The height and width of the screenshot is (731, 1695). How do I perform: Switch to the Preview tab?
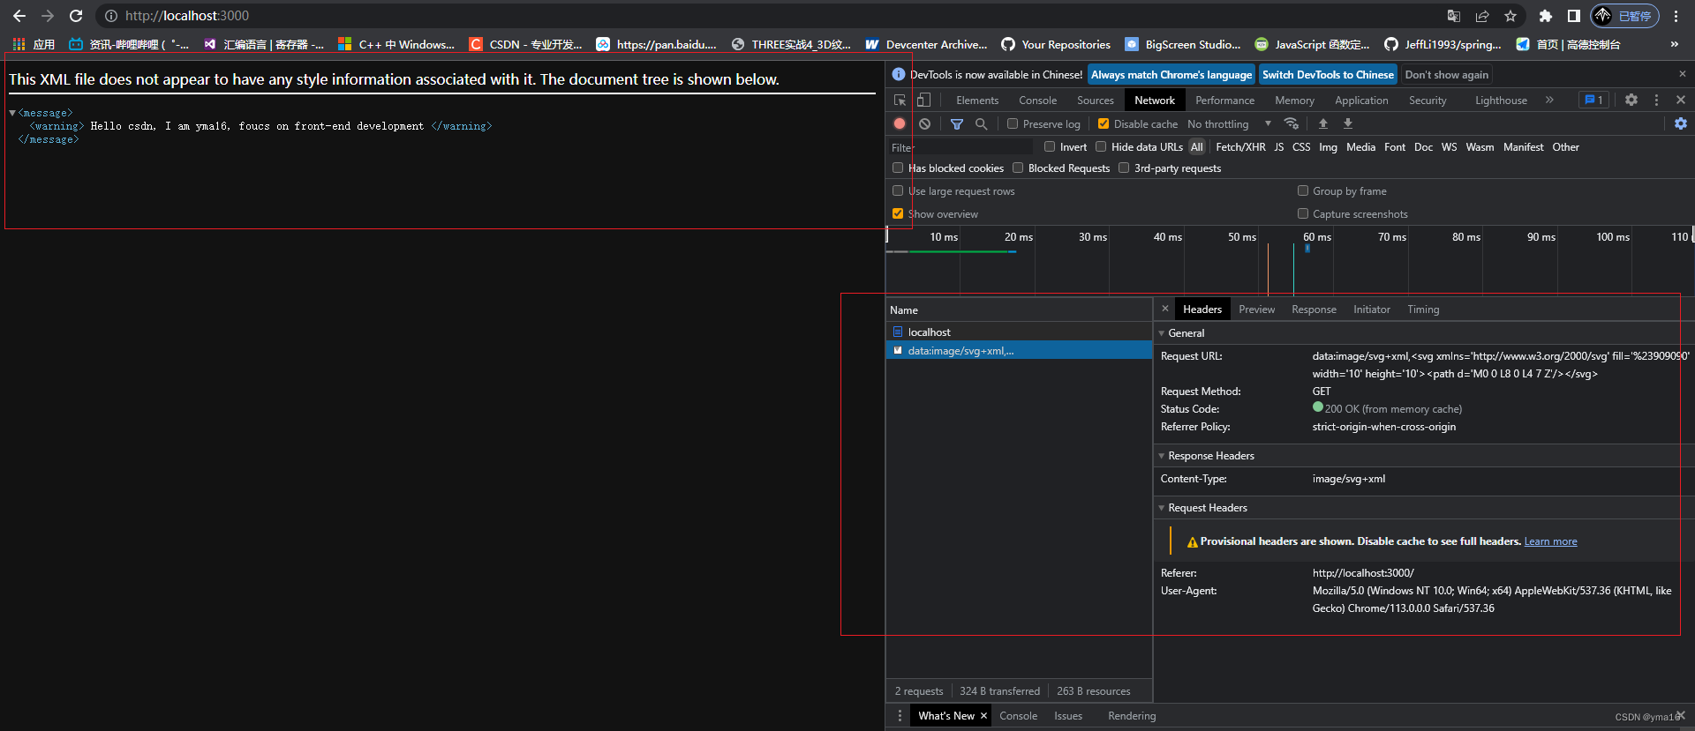tap(1256, 309)
